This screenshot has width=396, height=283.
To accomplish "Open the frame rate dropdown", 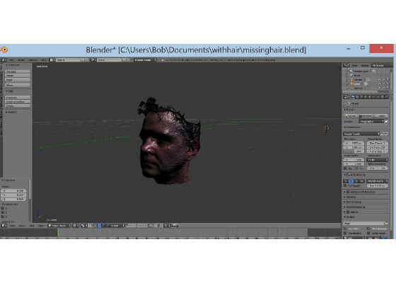I will coord(378,160).
